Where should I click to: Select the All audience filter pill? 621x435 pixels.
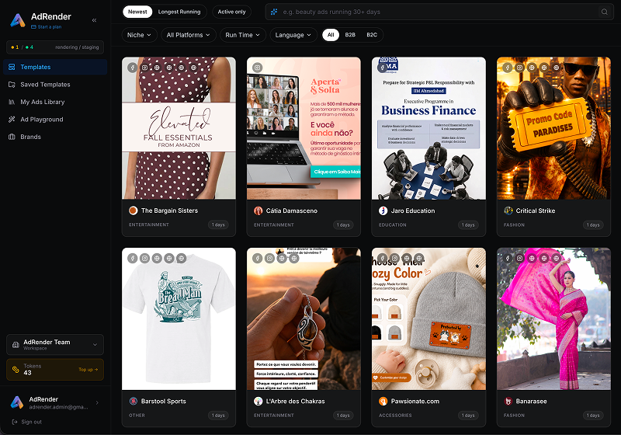coord(331,35)
